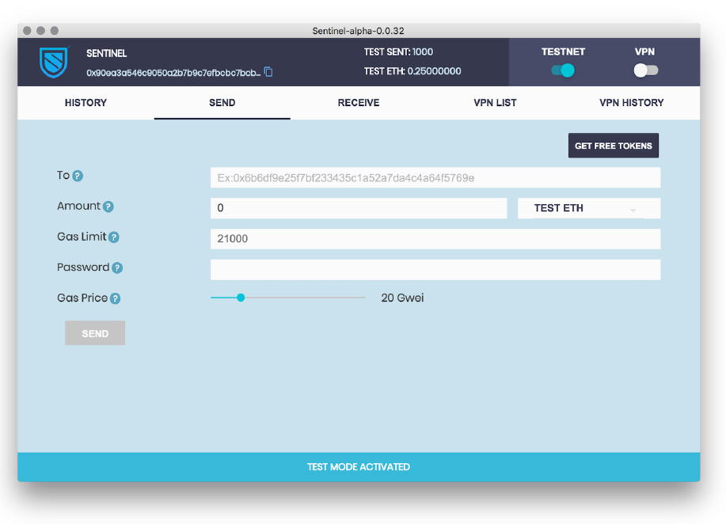Open help icon next to To
Screen dimensions: 726x524
coord(78,176)
